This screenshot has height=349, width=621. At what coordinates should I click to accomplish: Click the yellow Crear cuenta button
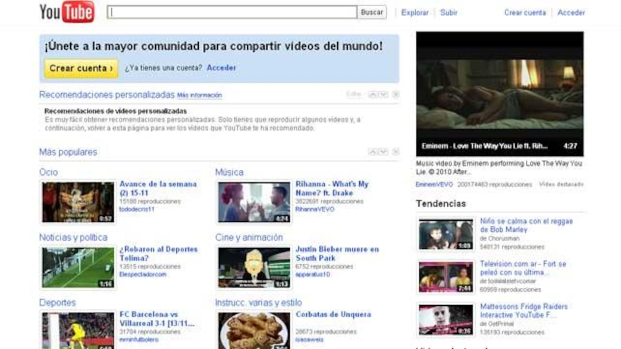point(81,68)
